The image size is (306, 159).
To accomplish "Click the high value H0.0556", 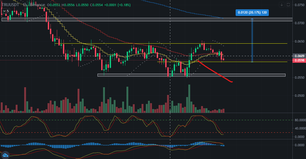I will 68,5.
